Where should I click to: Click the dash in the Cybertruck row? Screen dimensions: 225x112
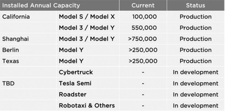coord(143,72)
